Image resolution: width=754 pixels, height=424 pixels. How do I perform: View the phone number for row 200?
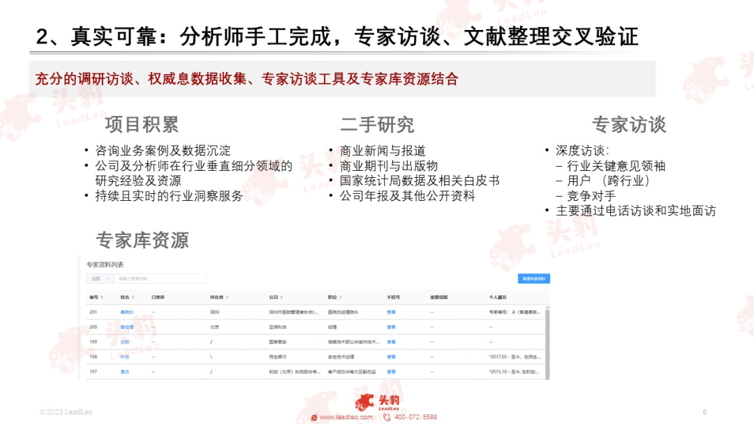391,327
